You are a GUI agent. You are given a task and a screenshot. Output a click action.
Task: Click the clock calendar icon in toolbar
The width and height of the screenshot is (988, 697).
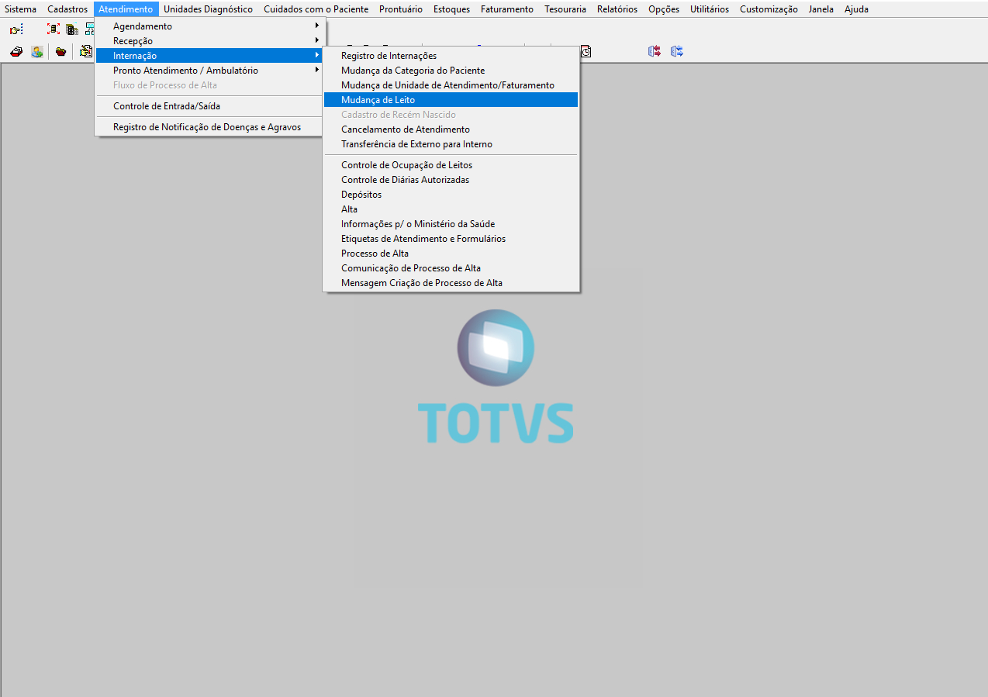coord(586,51)
